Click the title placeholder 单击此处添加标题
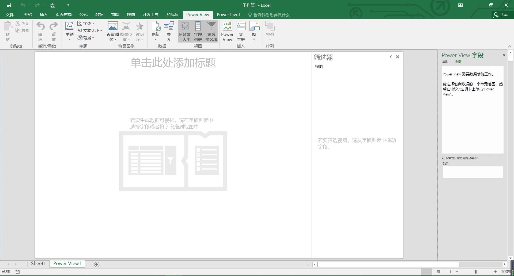The image size is (514, 276). tap(173, 63)
